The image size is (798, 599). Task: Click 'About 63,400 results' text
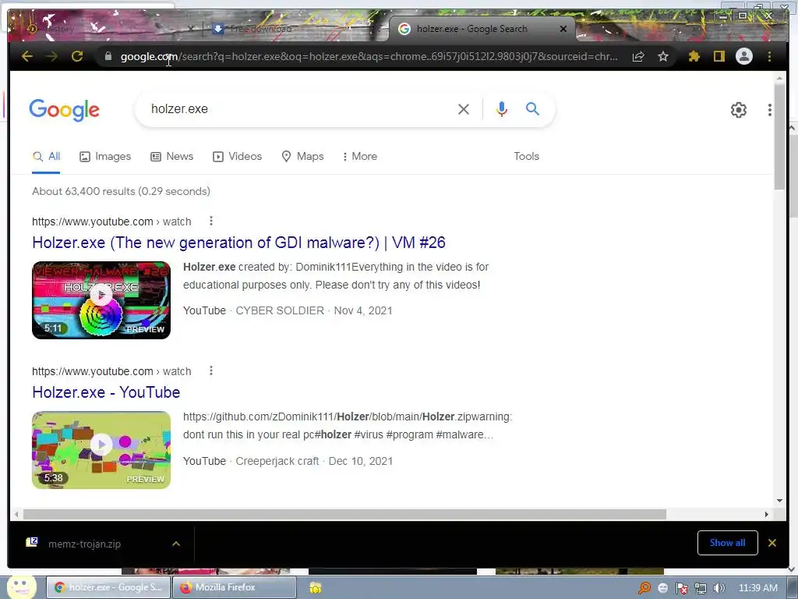click(x=121, y=192)
